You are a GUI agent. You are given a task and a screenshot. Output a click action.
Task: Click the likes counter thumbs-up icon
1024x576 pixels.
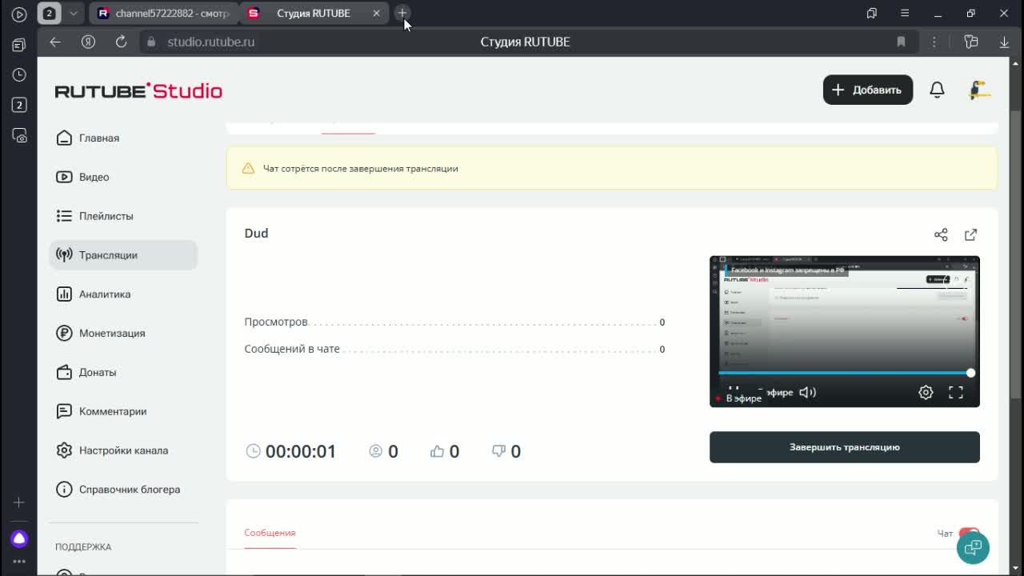[437, 451]
